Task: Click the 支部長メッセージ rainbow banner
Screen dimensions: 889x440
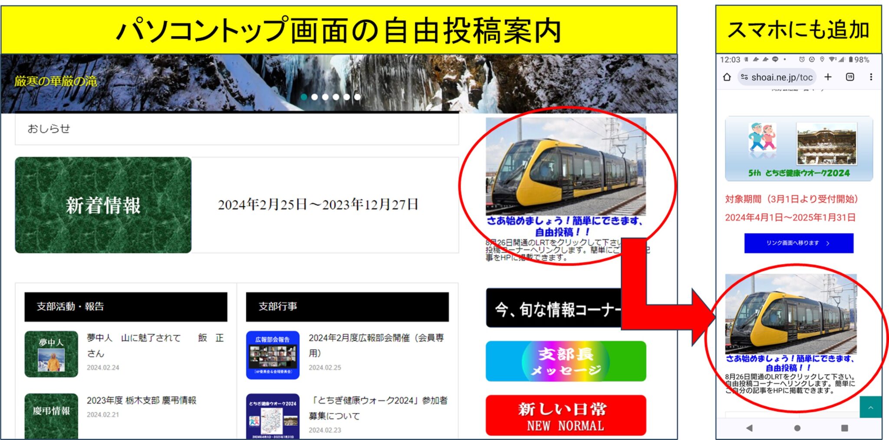Action: (566, 361)
